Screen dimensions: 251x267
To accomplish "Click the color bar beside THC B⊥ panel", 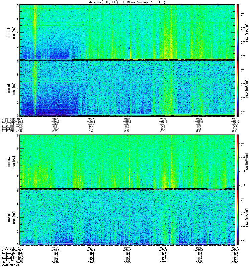I will 238,162.
